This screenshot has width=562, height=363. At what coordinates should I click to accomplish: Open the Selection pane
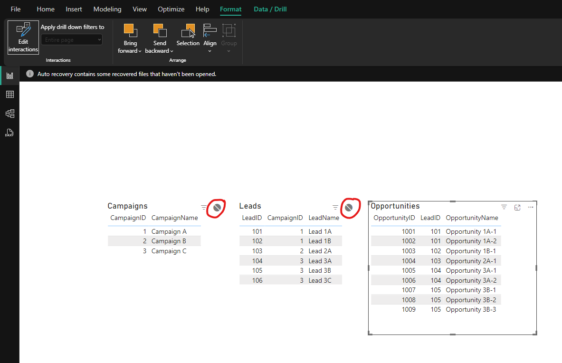point(188,35)
